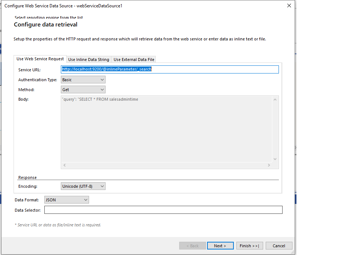Open the Method dropdown
Screen dimensions: 339x255
83,90
